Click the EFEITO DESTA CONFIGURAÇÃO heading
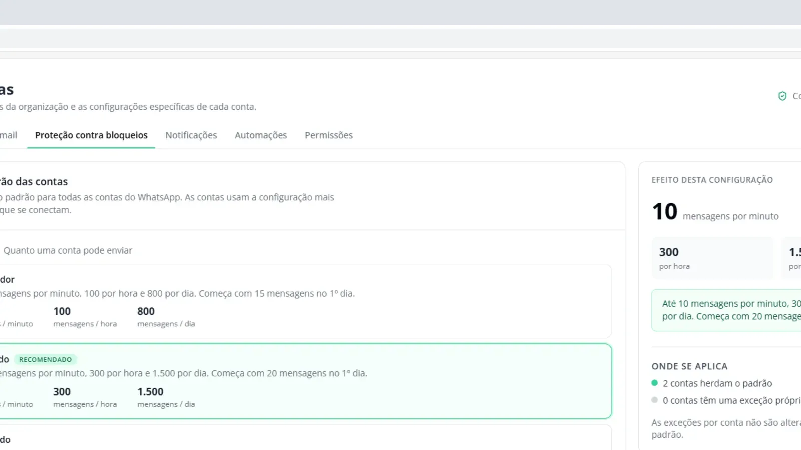 (712, 180)
